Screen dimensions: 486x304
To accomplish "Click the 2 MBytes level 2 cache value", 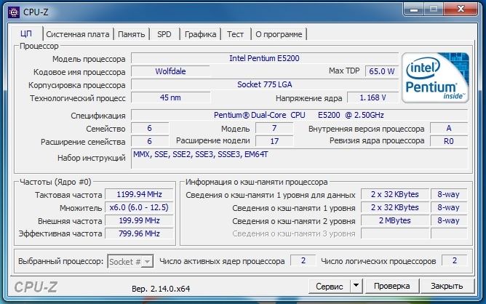I will (x=395, y=220).
